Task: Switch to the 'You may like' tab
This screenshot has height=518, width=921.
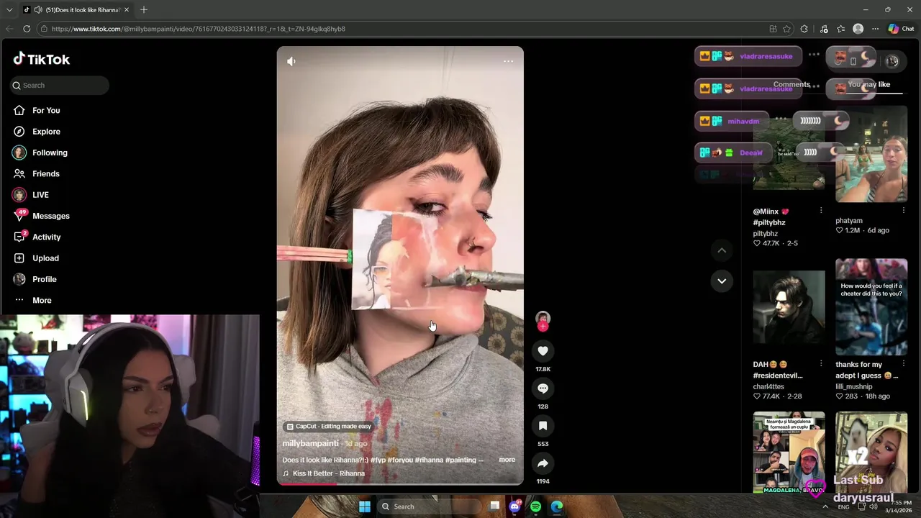Action: (868, 85)
